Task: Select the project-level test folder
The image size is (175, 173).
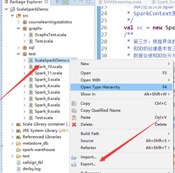Action: tap(26, 156)
